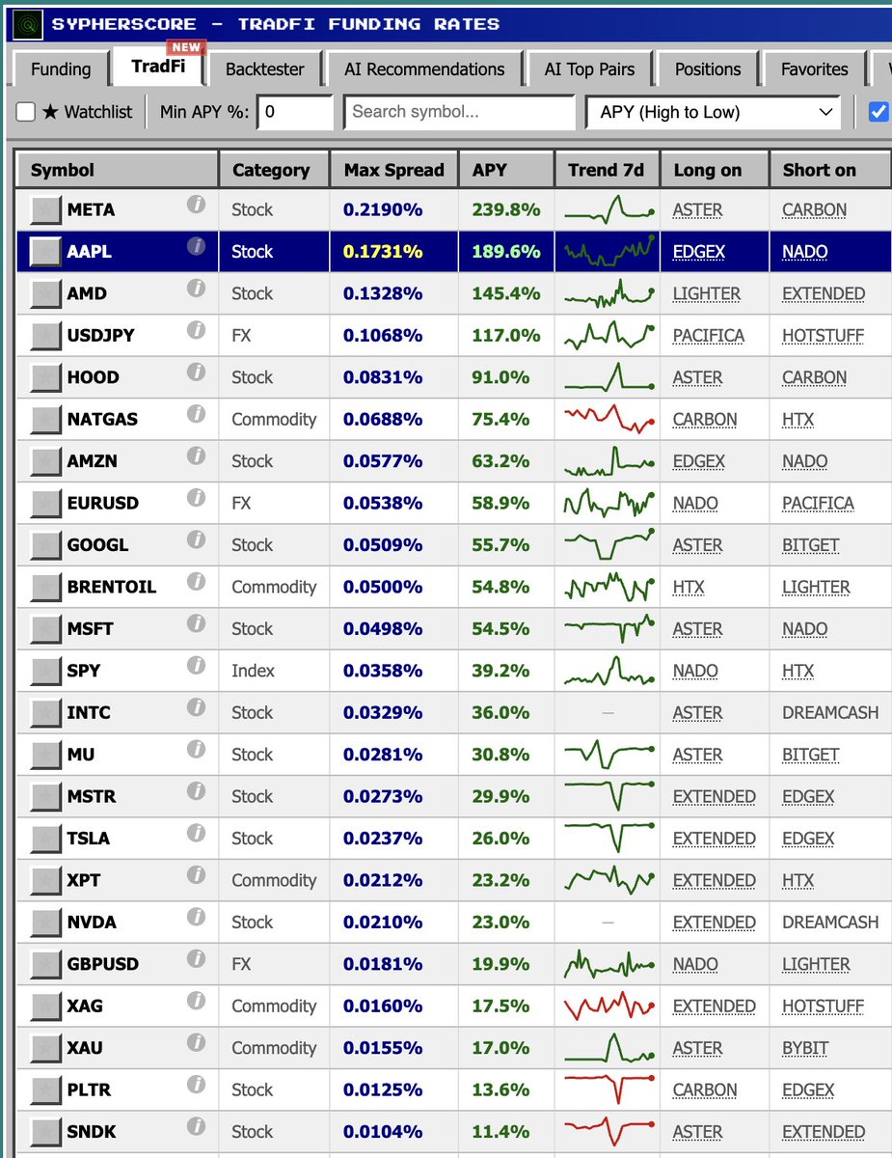Screen dimensions: 892x1158
Task: Open info icon for BRENTOIL row
Action: [x=196, y=582]
